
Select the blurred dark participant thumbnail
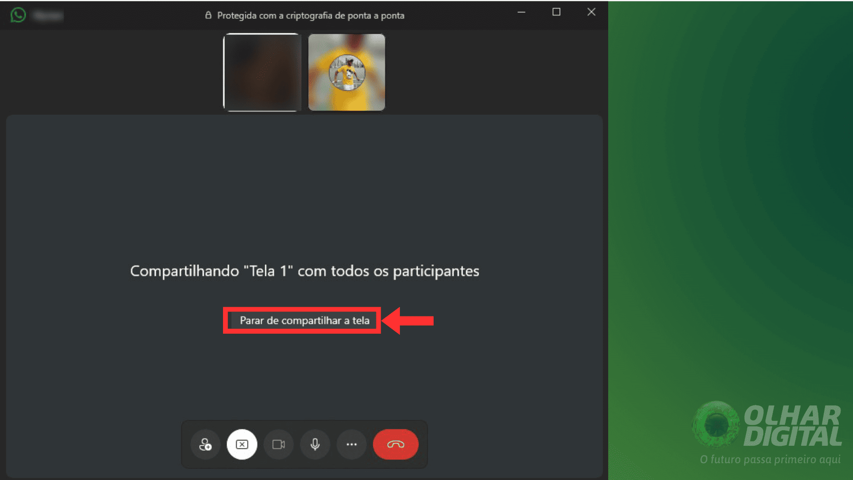coord(262,72)
